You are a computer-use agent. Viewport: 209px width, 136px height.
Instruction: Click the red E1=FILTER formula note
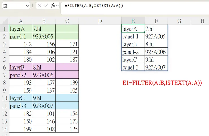point(162,83)
